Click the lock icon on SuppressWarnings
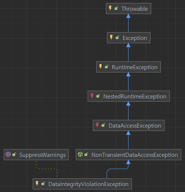The width and height of the screenshot is (185, 192). [14, 154]
